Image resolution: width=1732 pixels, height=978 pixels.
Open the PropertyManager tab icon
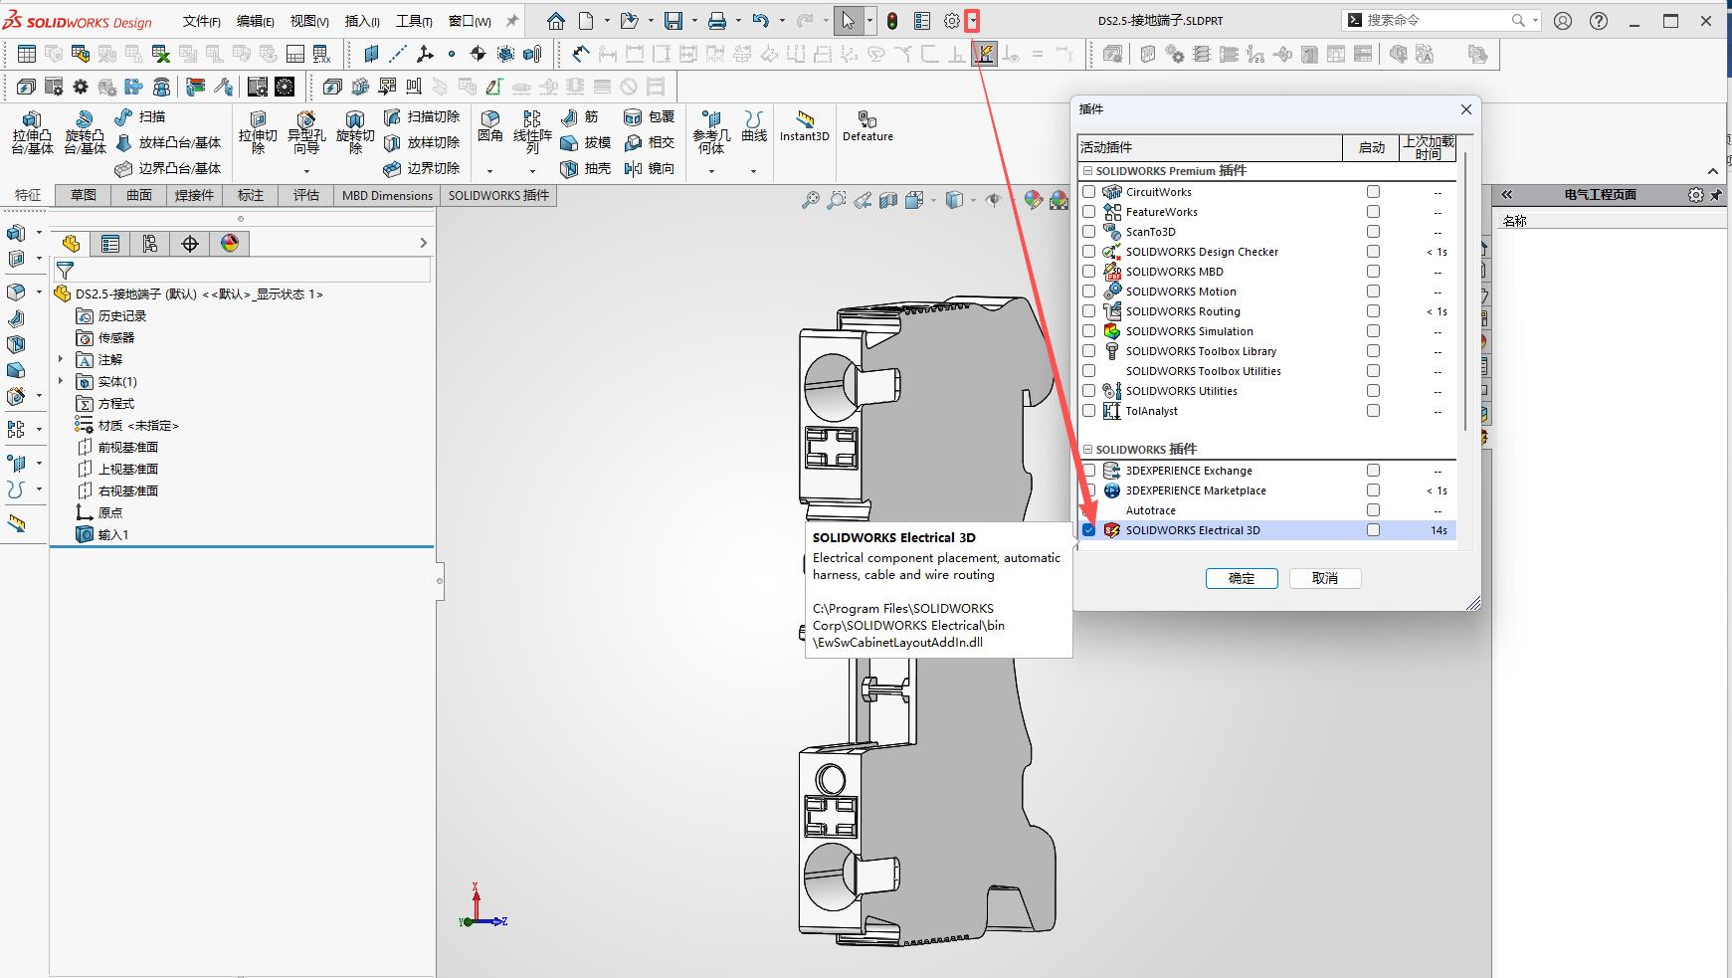[x=110, y=244]
